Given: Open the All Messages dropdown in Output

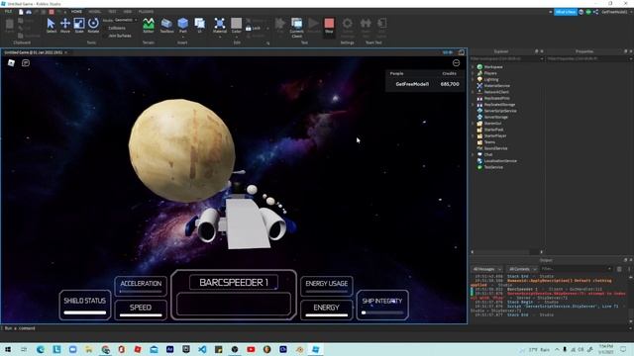Looking at the screenshot, I should pos(486,269).
